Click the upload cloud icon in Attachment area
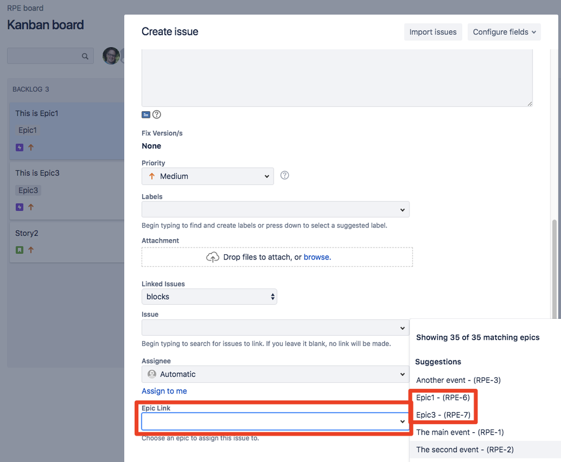Viewport: 561px width, 462px height. pos(212,257)
